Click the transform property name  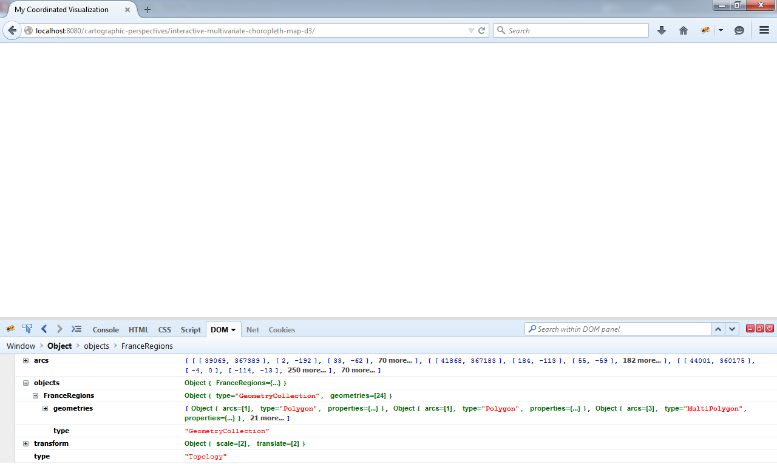pos(51,443)
